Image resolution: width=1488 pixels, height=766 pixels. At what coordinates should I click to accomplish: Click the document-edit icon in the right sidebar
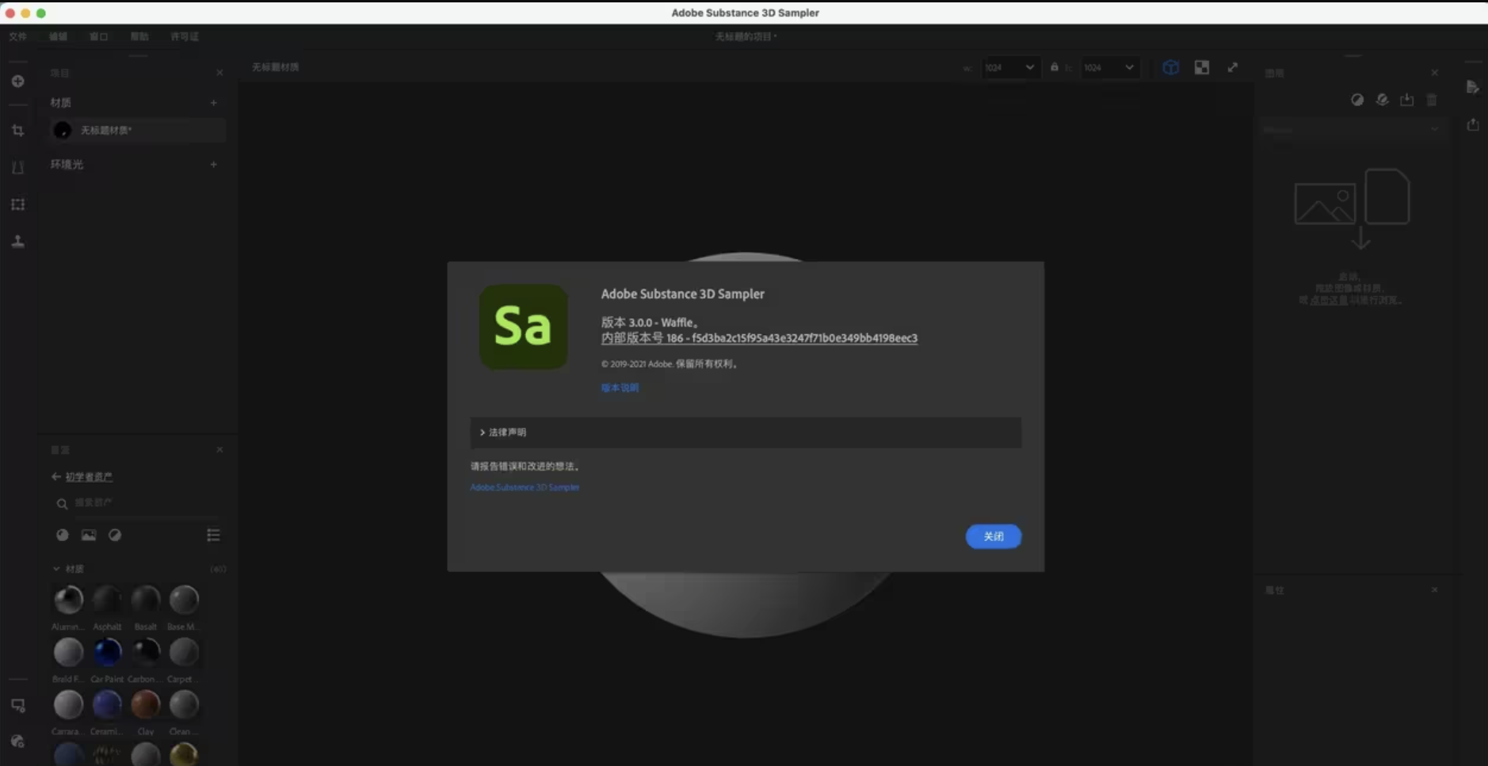click(x=1472, y=87)
